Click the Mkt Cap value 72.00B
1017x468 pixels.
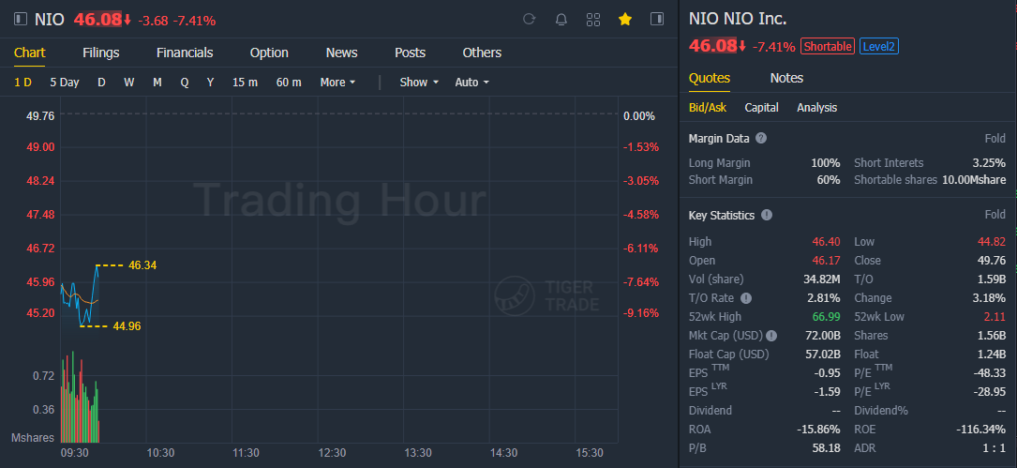pyautogui.click(x=822, y=336)
